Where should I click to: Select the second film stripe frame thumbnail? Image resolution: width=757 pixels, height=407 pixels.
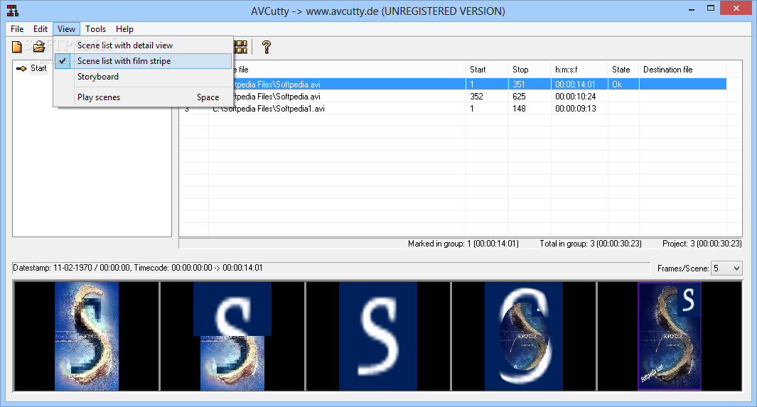point(232,336)
